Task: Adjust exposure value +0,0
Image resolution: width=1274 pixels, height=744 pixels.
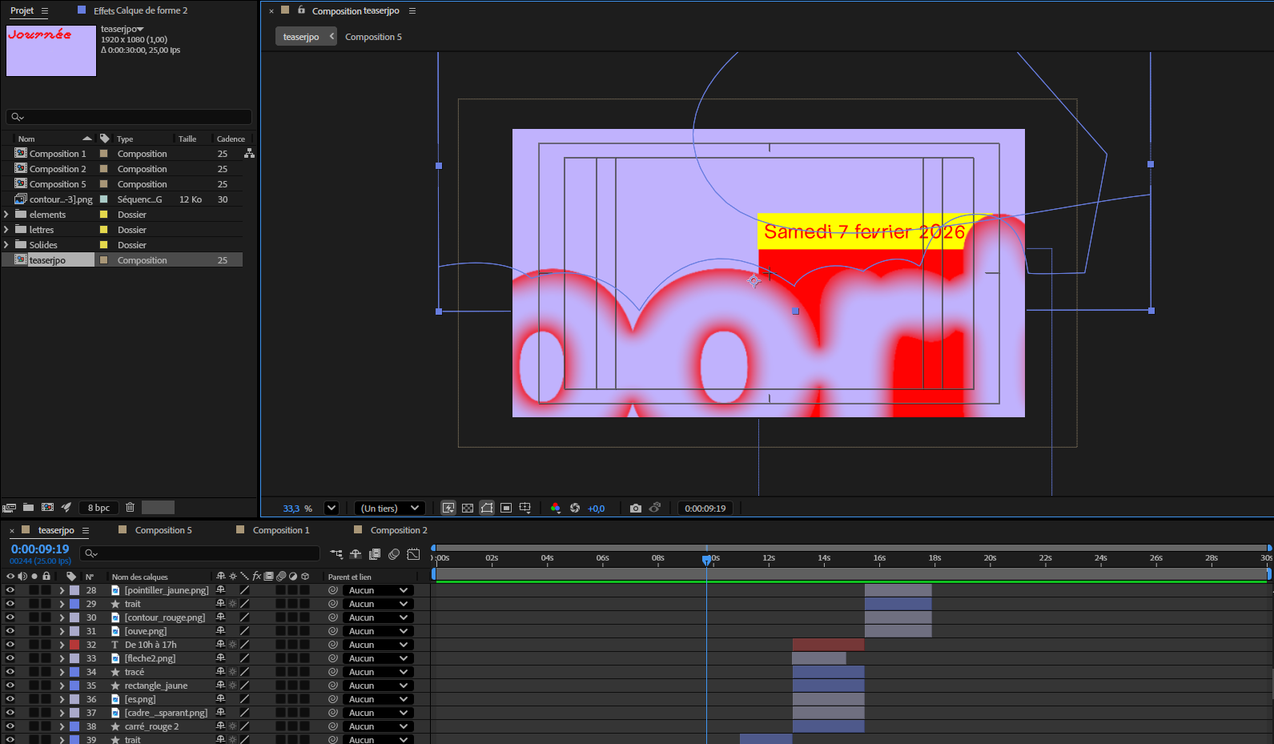Action: [597, 509]
